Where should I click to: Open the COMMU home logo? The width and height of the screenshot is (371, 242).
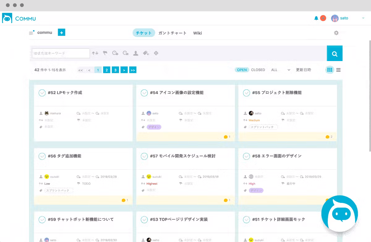click(19, 18)
